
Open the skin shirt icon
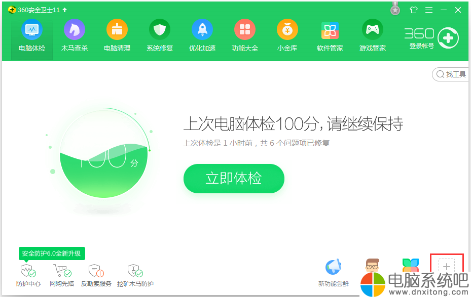(x=414, y=10)
